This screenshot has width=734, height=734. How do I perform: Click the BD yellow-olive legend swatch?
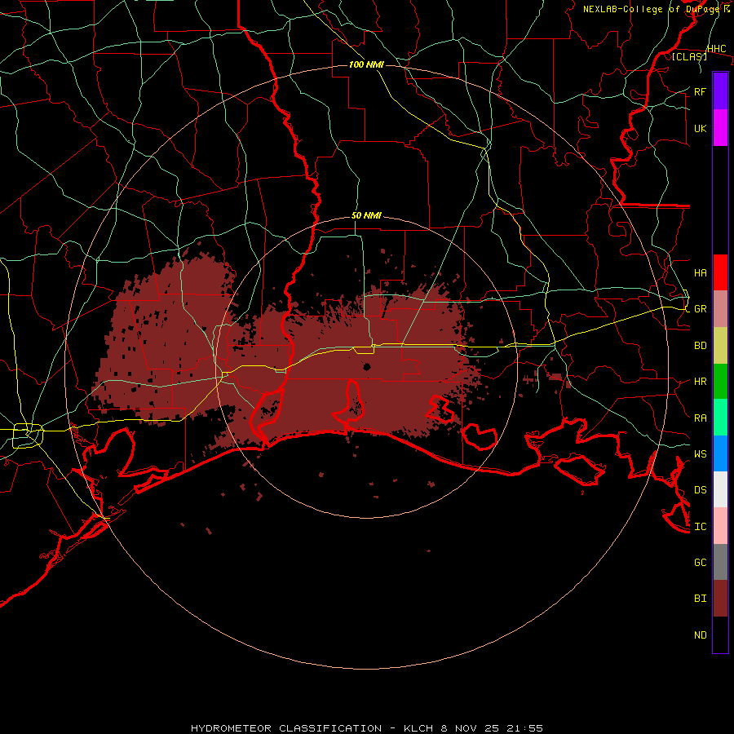pyautogui.click(x=720, y=346)
